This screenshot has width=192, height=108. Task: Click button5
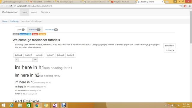tap(29, 55)
